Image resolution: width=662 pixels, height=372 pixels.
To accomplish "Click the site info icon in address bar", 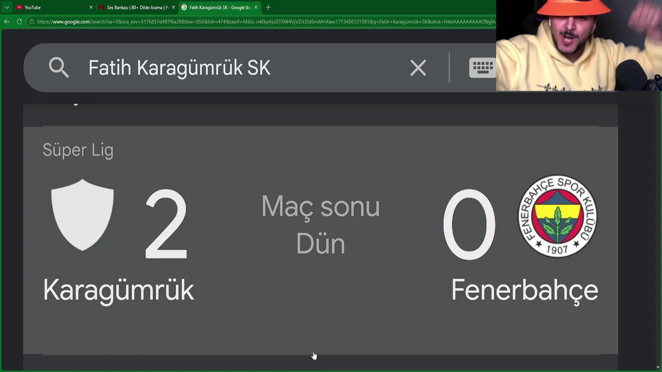I will 32,22.
